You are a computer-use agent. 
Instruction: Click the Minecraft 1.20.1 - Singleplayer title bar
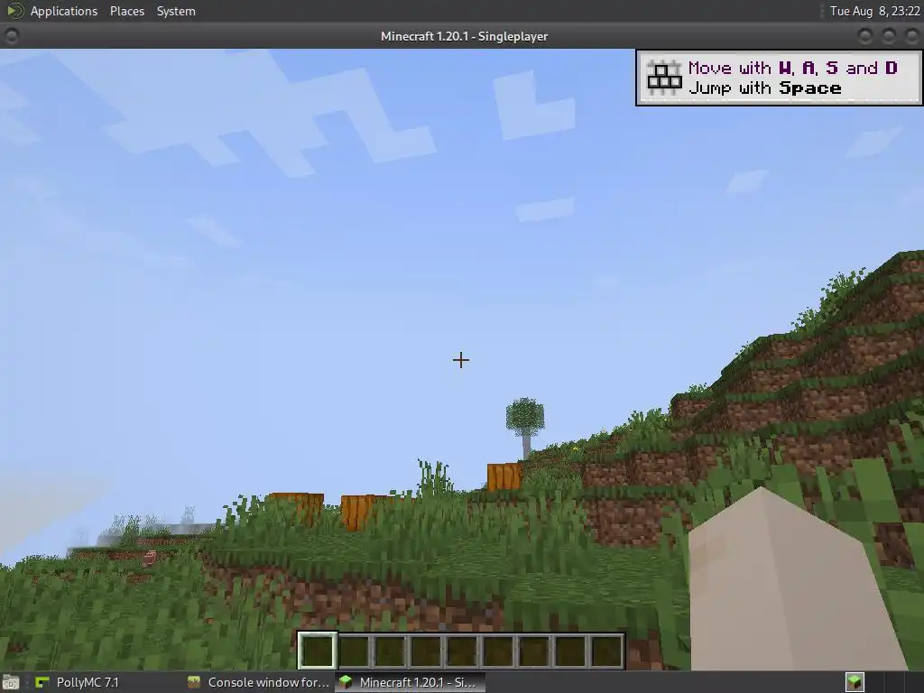tap(464, 36)
